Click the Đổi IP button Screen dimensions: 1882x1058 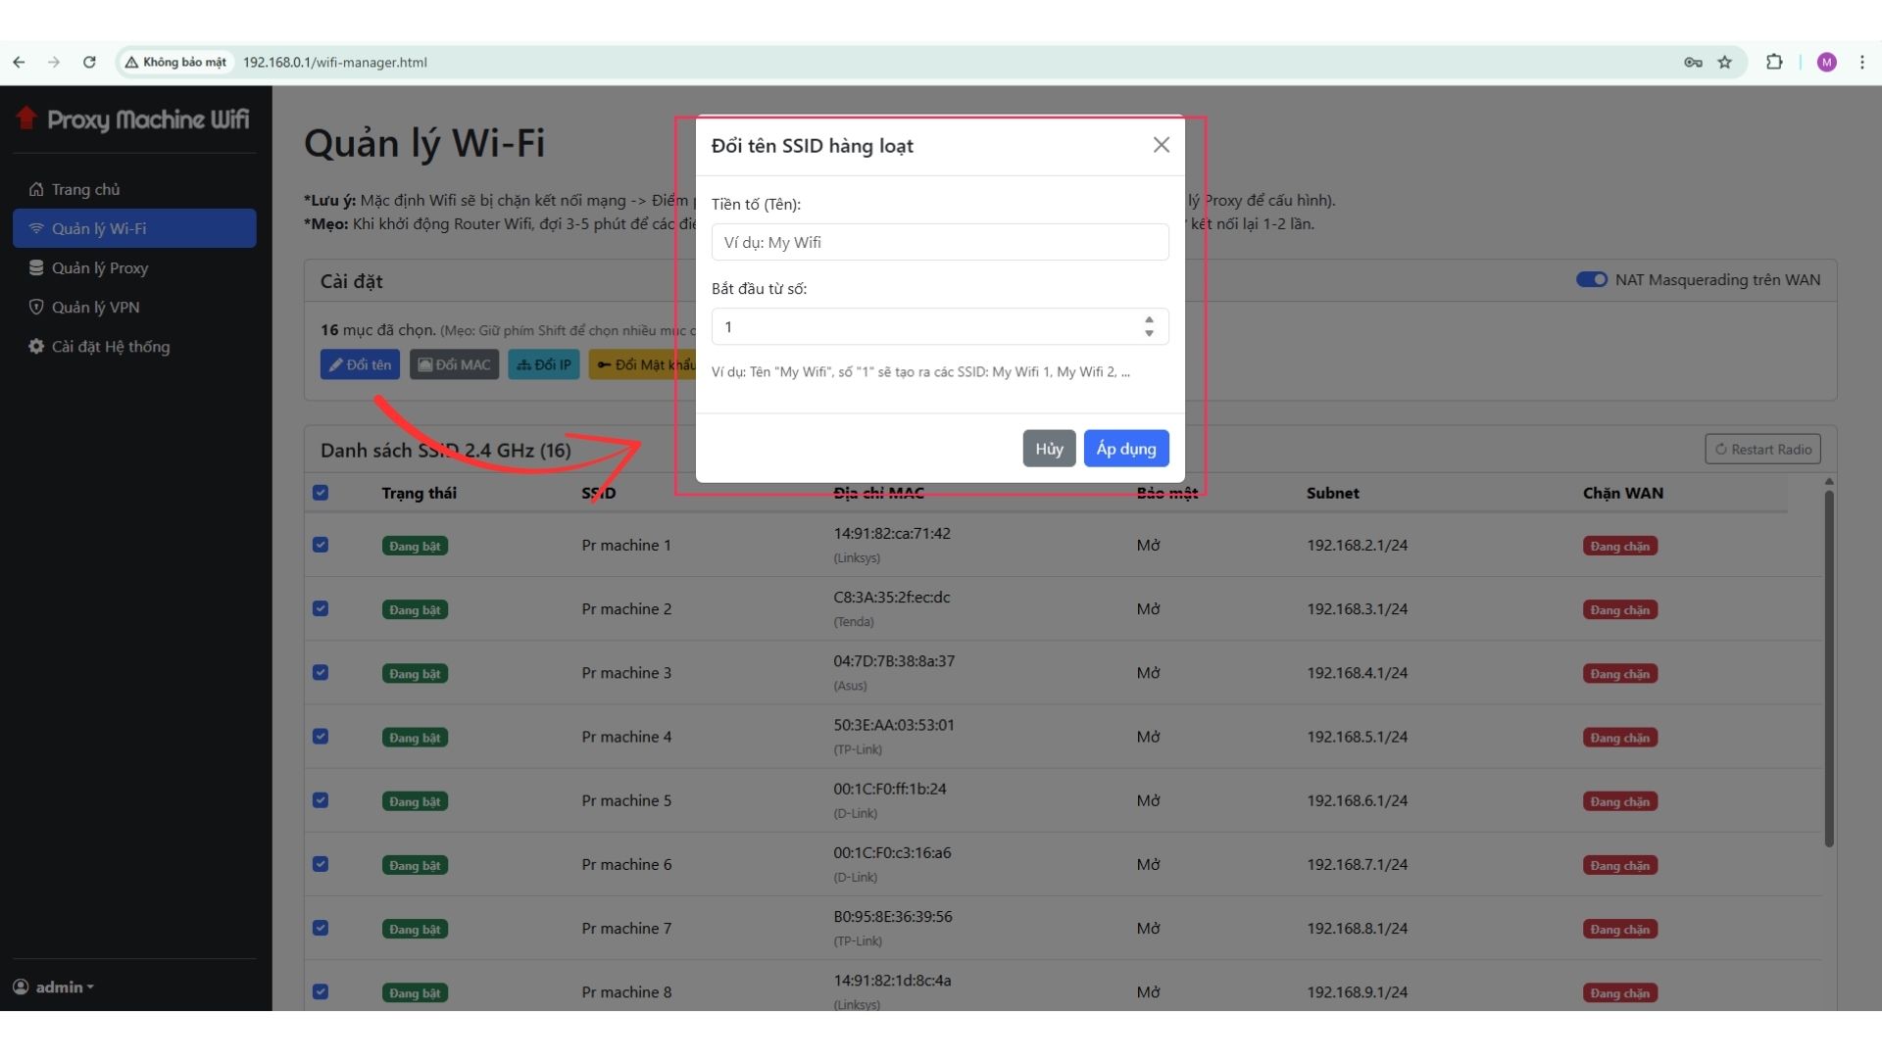coord(544,364)
